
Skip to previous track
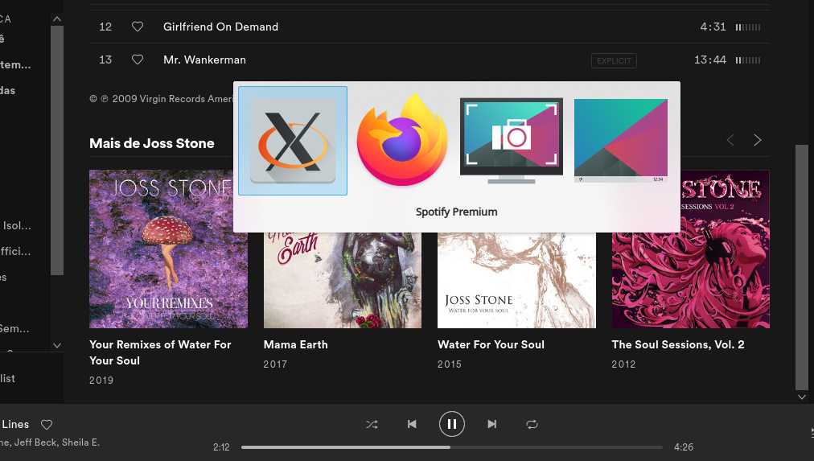(412, 424)
